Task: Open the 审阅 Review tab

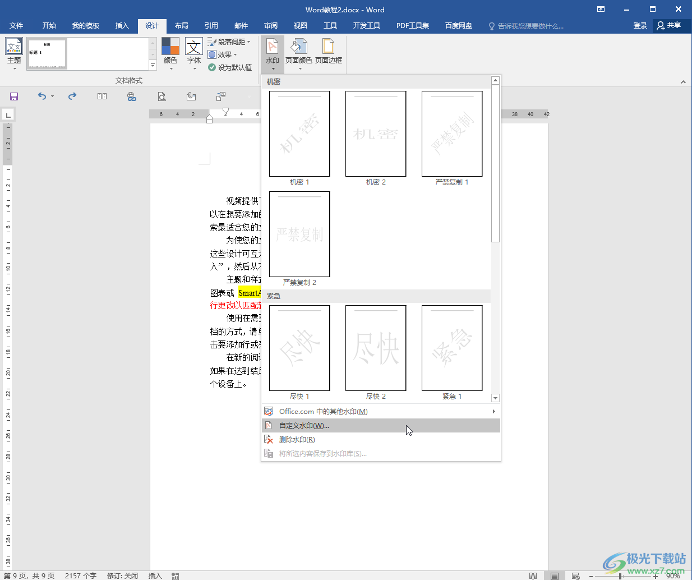Action: (x=271, y=26)
